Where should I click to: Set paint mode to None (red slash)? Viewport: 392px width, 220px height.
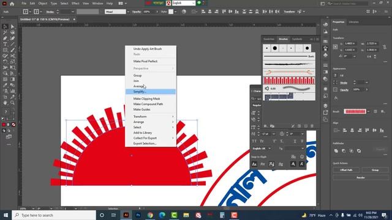tap(13, 125)
